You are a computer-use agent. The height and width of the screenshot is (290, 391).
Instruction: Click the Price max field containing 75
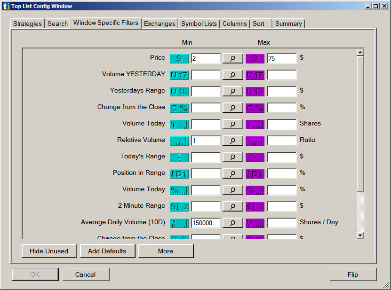(282, 58)
